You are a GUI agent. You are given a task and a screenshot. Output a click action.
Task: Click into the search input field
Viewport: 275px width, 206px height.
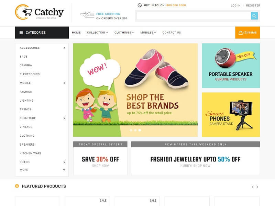(194, 16)
